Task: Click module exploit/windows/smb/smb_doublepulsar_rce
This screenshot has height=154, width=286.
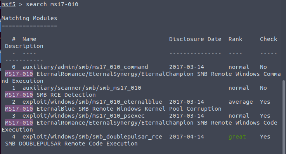Action: pos(92,137)
